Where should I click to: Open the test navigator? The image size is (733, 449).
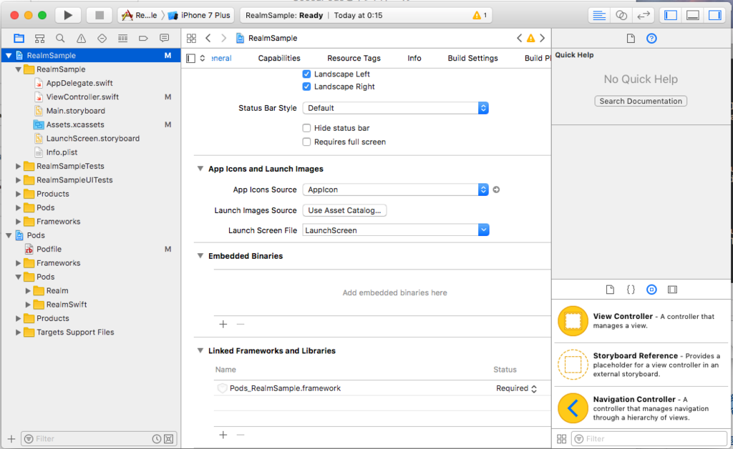pyautogui.click(x=102, y=39)
